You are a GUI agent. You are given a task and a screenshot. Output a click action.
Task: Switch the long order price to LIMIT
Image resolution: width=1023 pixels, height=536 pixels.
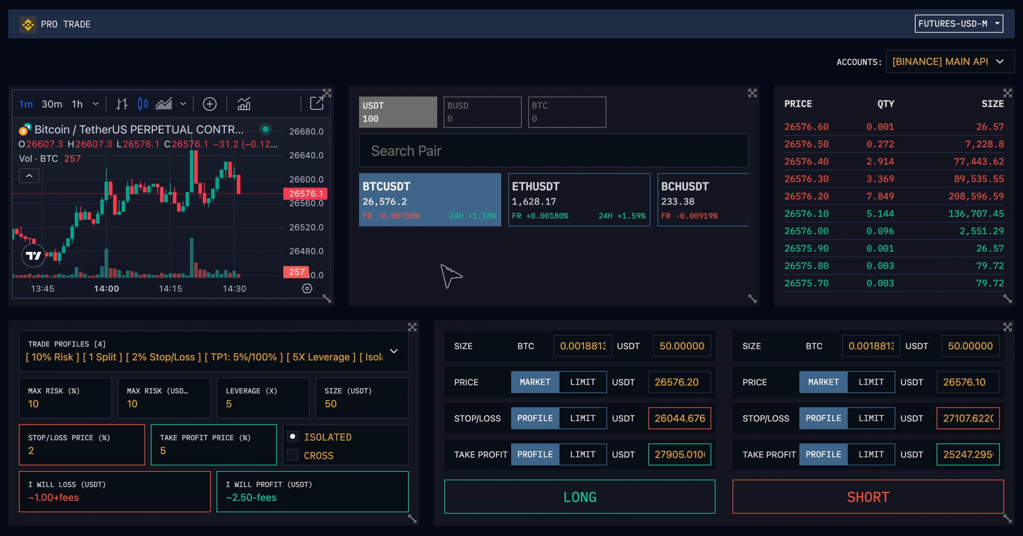(x=583, y=382)
